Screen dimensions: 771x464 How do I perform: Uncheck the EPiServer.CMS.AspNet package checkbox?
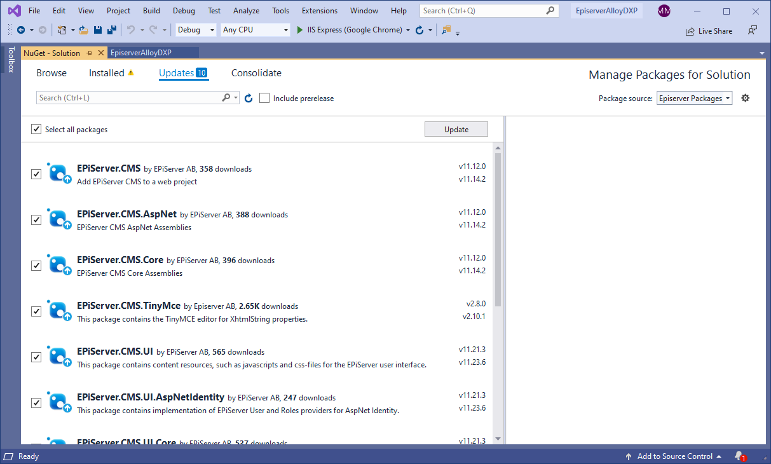point(36,220)
